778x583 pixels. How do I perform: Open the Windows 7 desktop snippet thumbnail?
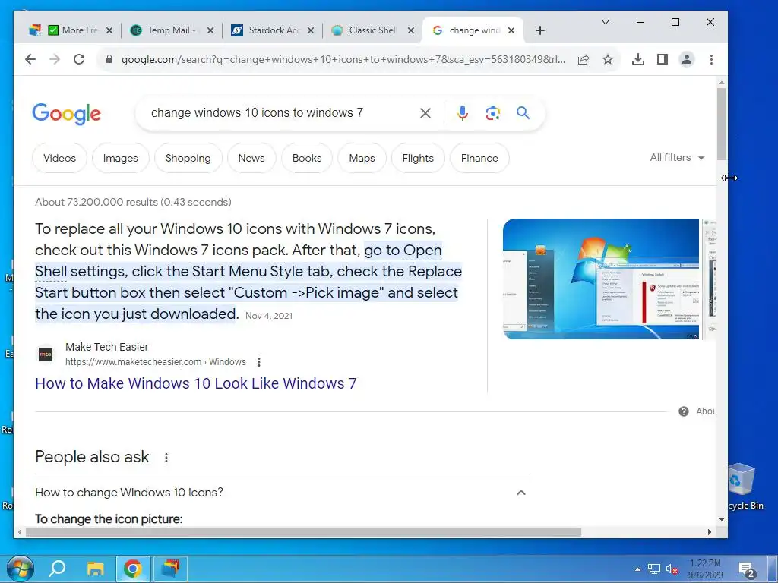(x=601, y=279)
